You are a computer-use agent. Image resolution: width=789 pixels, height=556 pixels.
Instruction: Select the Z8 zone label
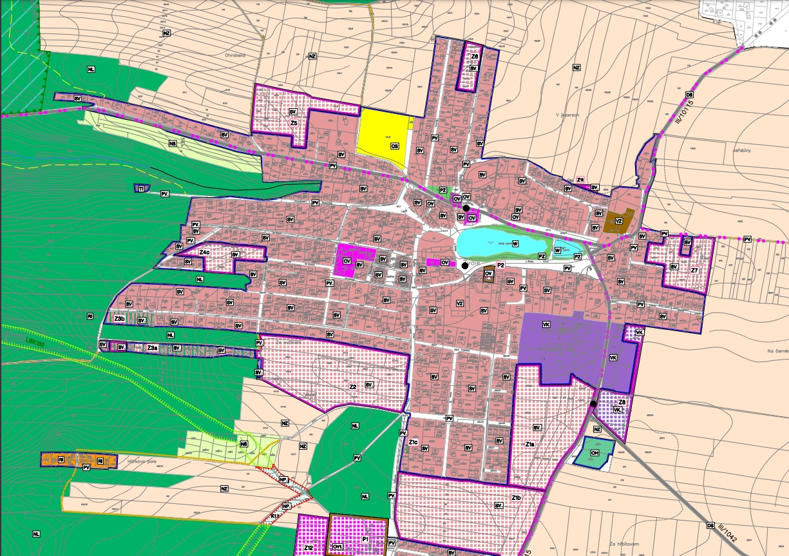point(622,401)
